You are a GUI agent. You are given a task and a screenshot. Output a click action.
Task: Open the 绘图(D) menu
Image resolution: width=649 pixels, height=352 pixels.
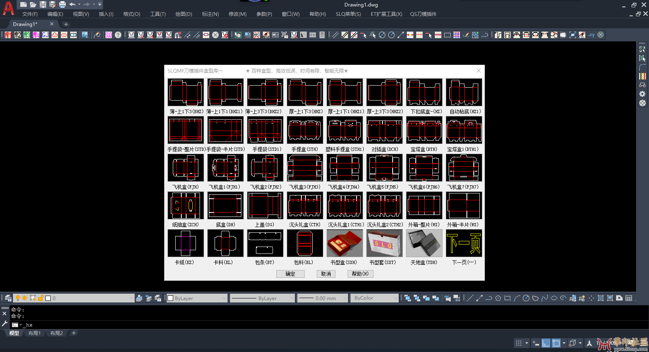tap(183, 14)
